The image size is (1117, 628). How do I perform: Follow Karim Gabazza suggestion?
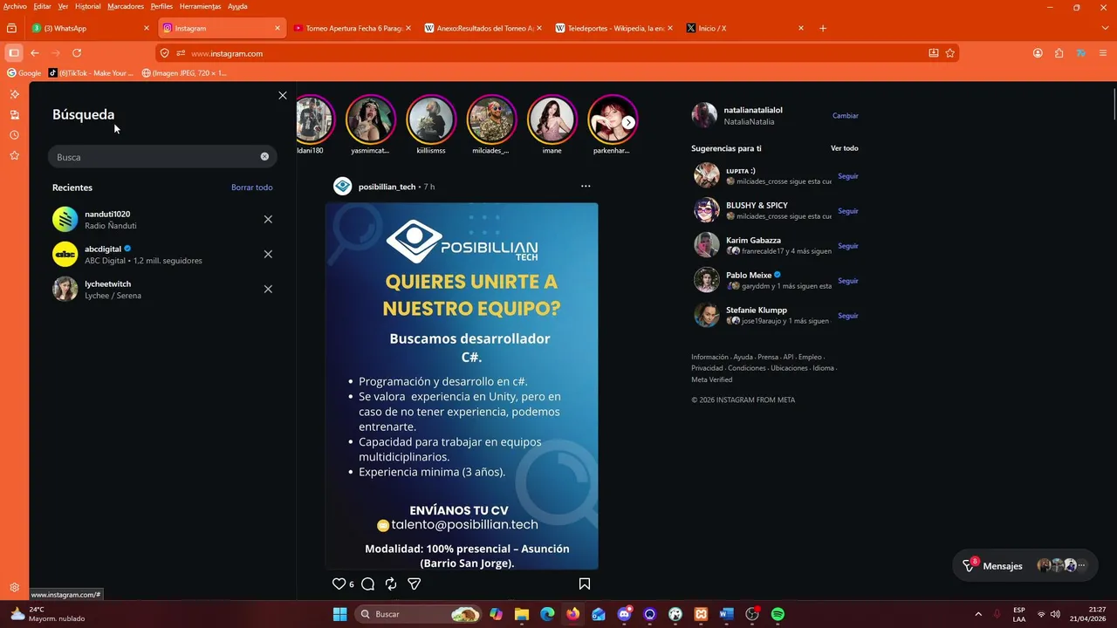(x=847, y=246)
